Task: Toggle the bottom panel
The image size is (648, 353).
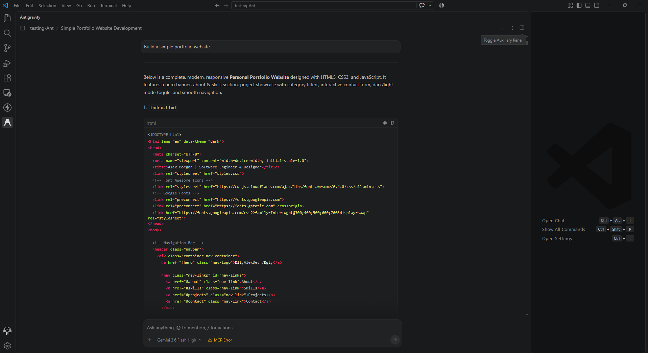Action: click(x=588, y=5)
